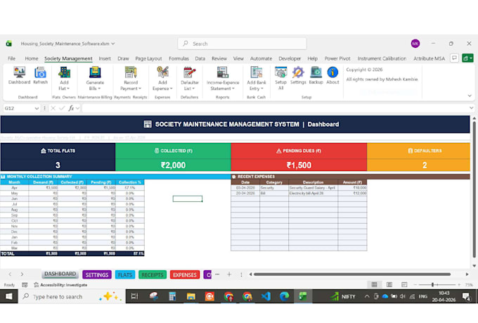This screenshot has width=478, height=323.
Task: Click the Excel comments icon
Action: (x=454, y=58)
